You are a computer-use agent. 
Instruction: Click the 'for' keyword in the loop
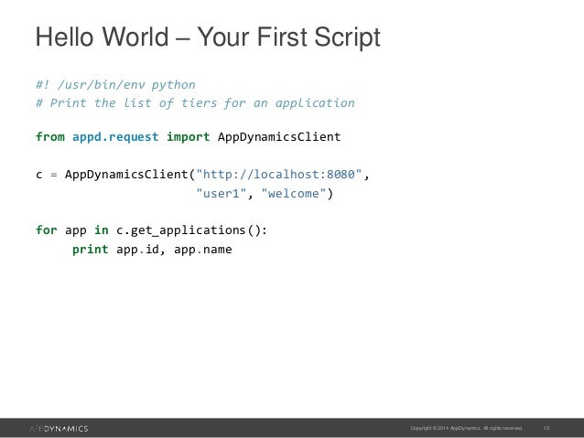pos(47,230)
